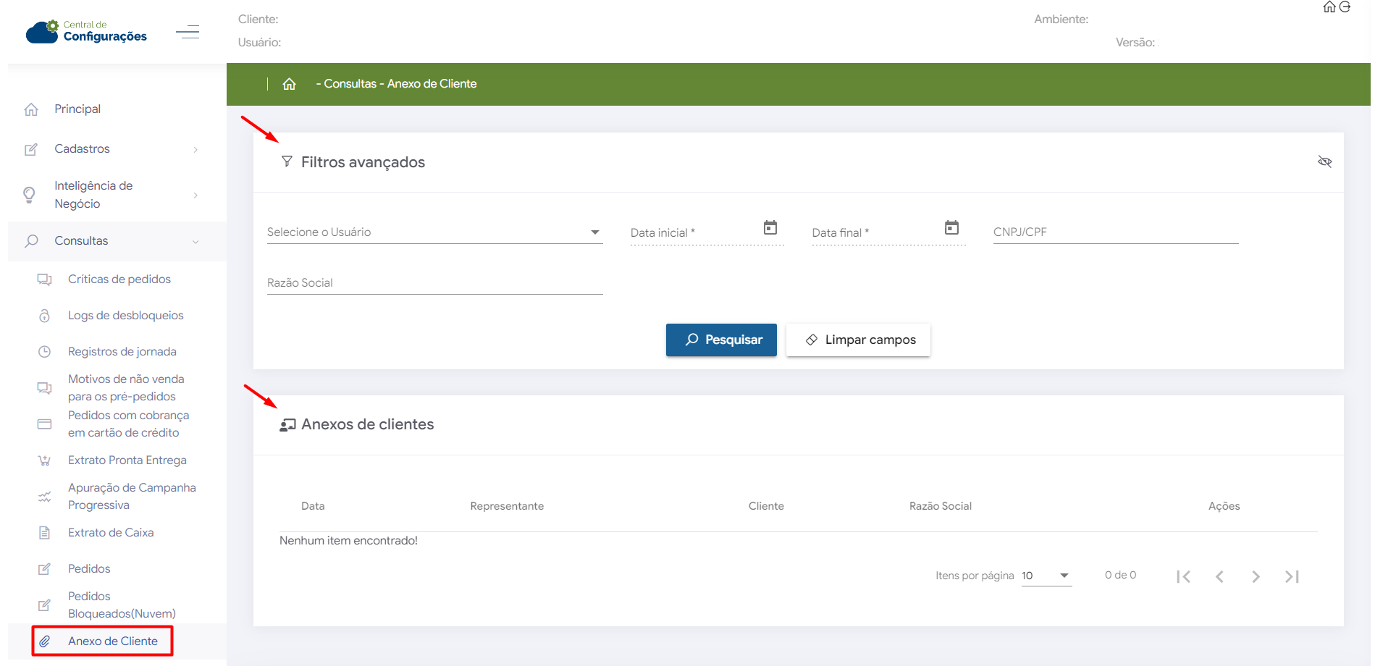The image size is (1375, 669).
Task: Click the CNPJ/CPF input field
Action: click(x=1115, y=232)
